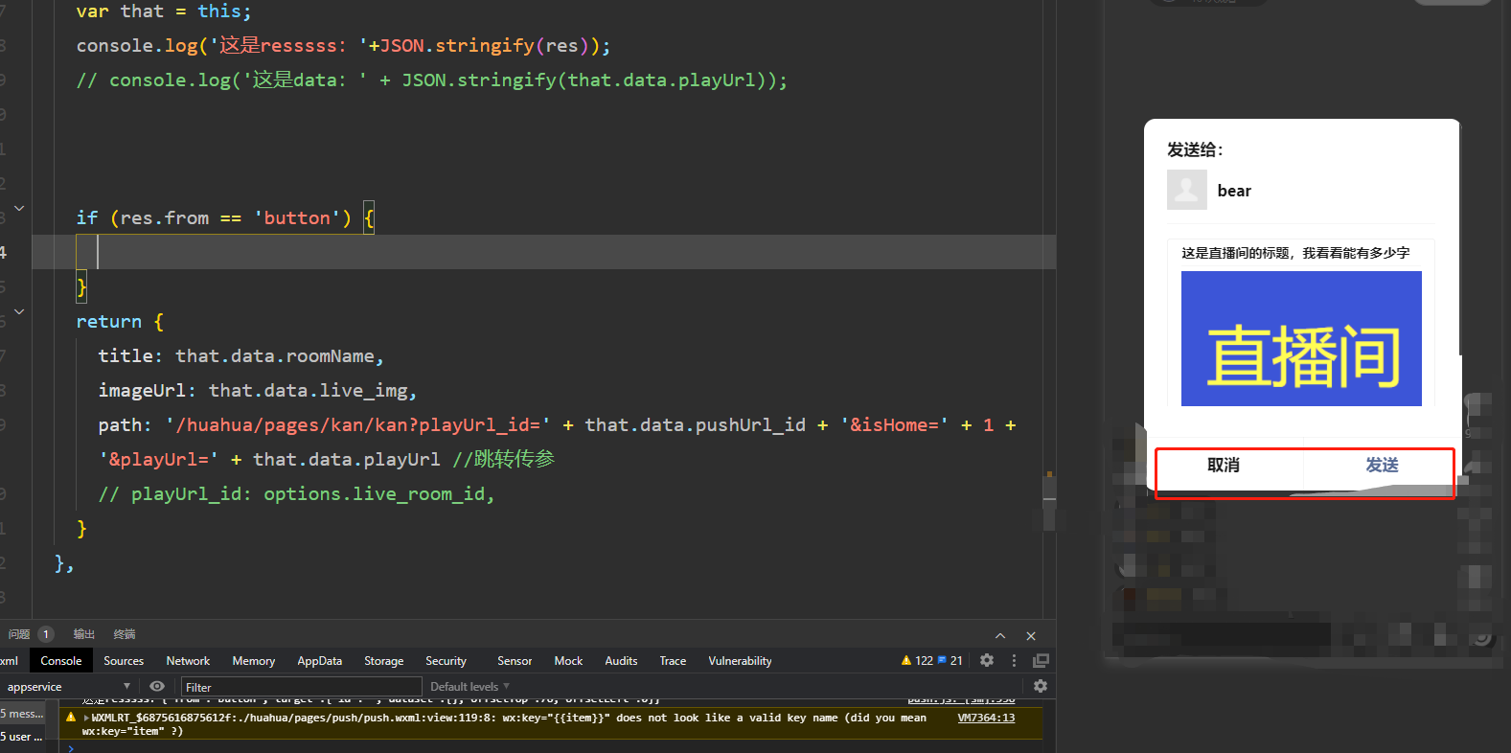Viewport: 1511px width, 753px height.
Task: Click the console input prompt
Action: 556,748
